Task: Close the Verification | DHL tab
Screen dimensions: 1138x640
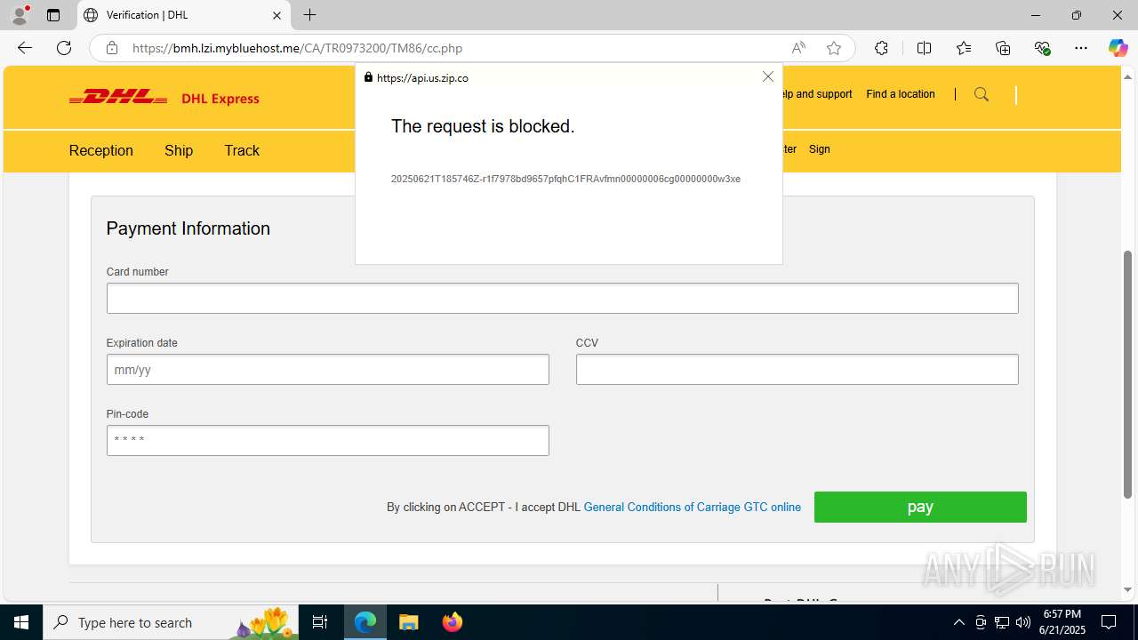Action: click(x=276, y=15)
